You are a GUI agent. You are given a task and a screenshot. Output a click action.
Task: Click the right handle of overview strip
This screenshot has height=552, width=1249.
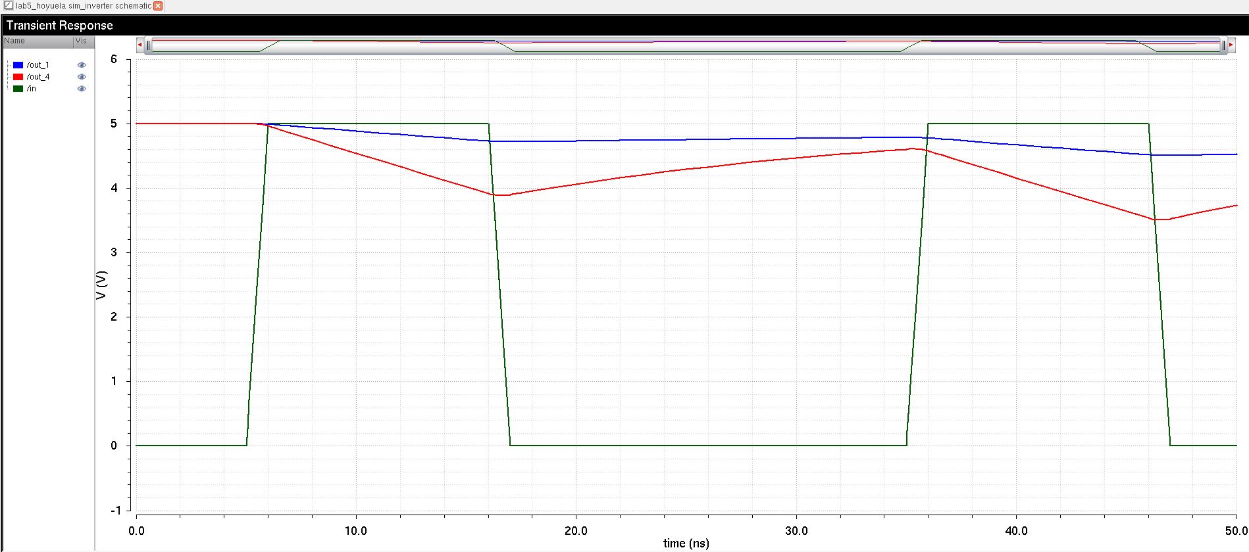coord(1223,45)
